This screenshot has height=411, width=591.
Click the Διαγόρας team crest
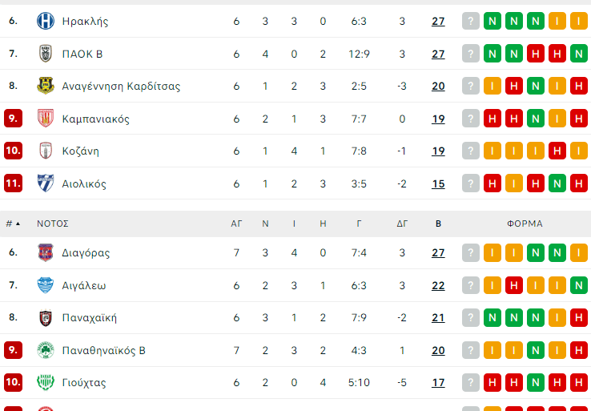[45, 253]
